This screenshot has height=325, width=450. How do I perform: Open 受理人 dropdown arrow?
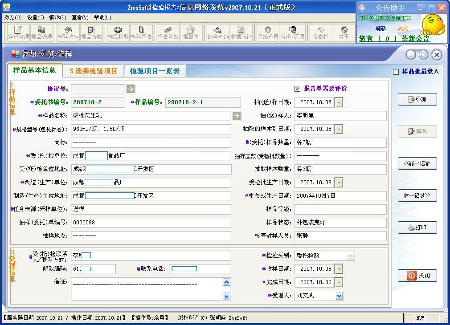(339, 296)
